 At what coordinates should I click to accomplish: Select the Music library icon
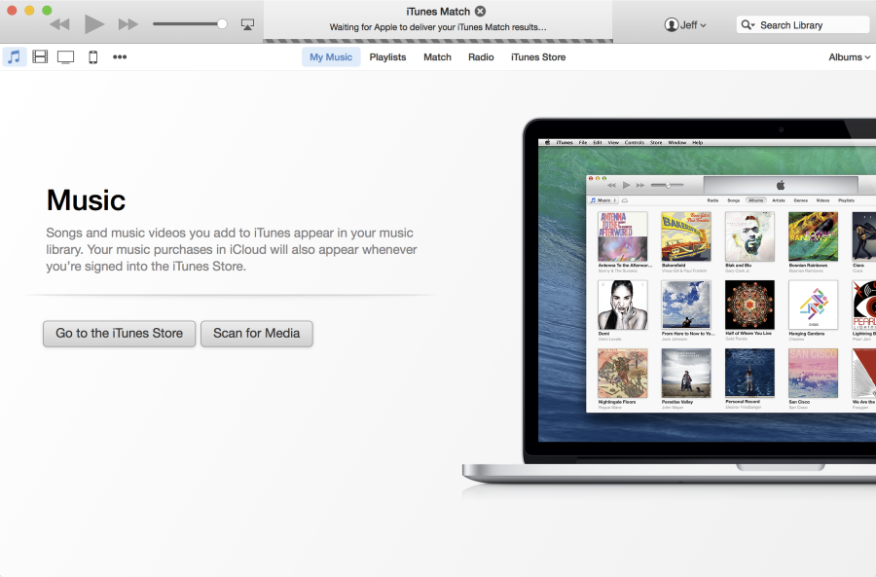click(x=14, y=57)
